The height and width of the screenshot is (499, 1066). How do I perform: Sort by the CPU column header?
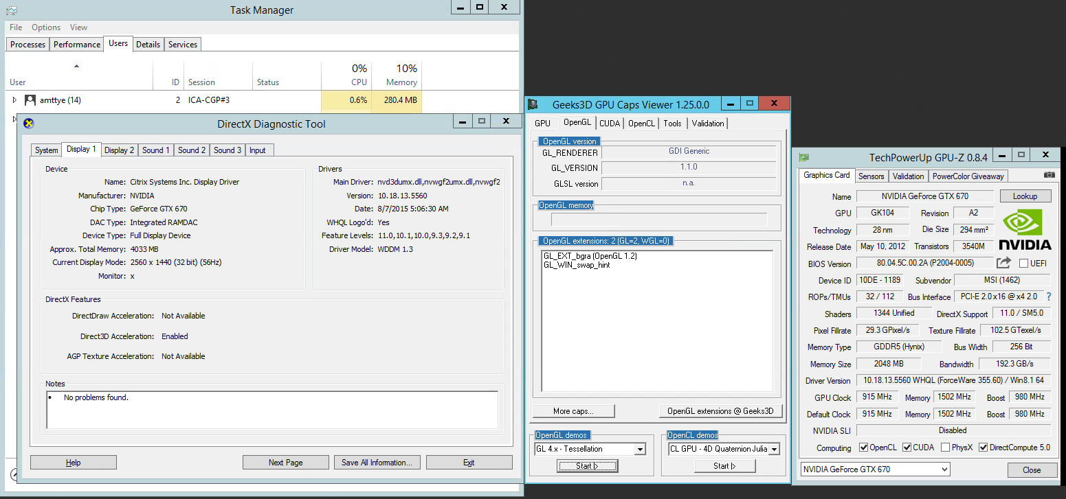click(x=346, y=76)
